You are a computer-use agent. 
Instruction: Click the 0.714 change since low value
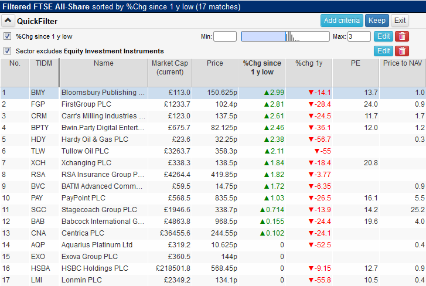[272, 210]
